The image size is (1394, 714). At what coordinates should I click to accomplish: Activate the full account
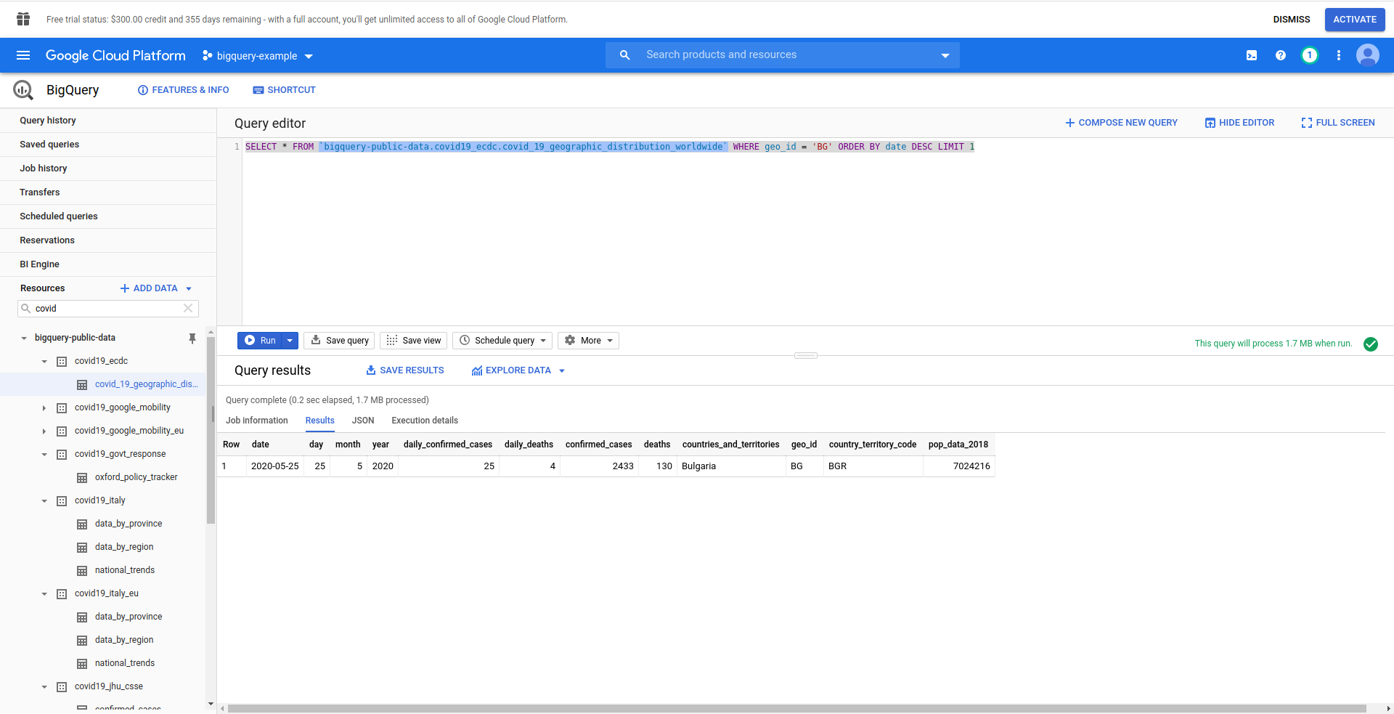coord(1355,20)
